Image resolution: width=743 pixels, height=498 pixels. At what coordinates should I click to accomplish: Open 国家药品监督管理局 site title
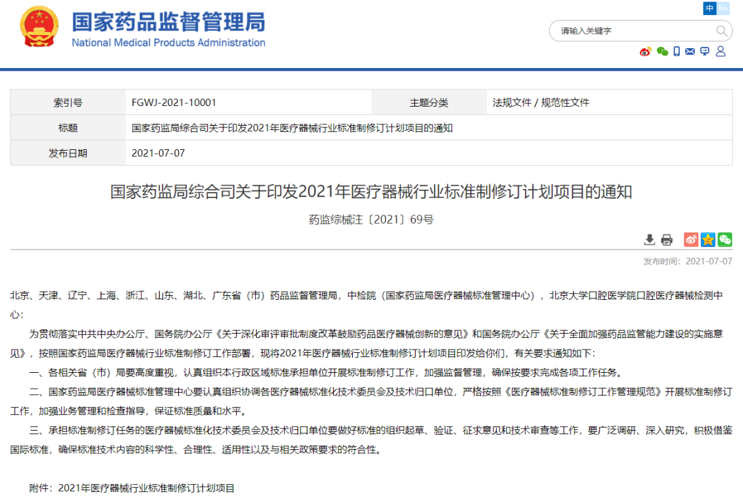pyautogui.click(x=169, y=22)
